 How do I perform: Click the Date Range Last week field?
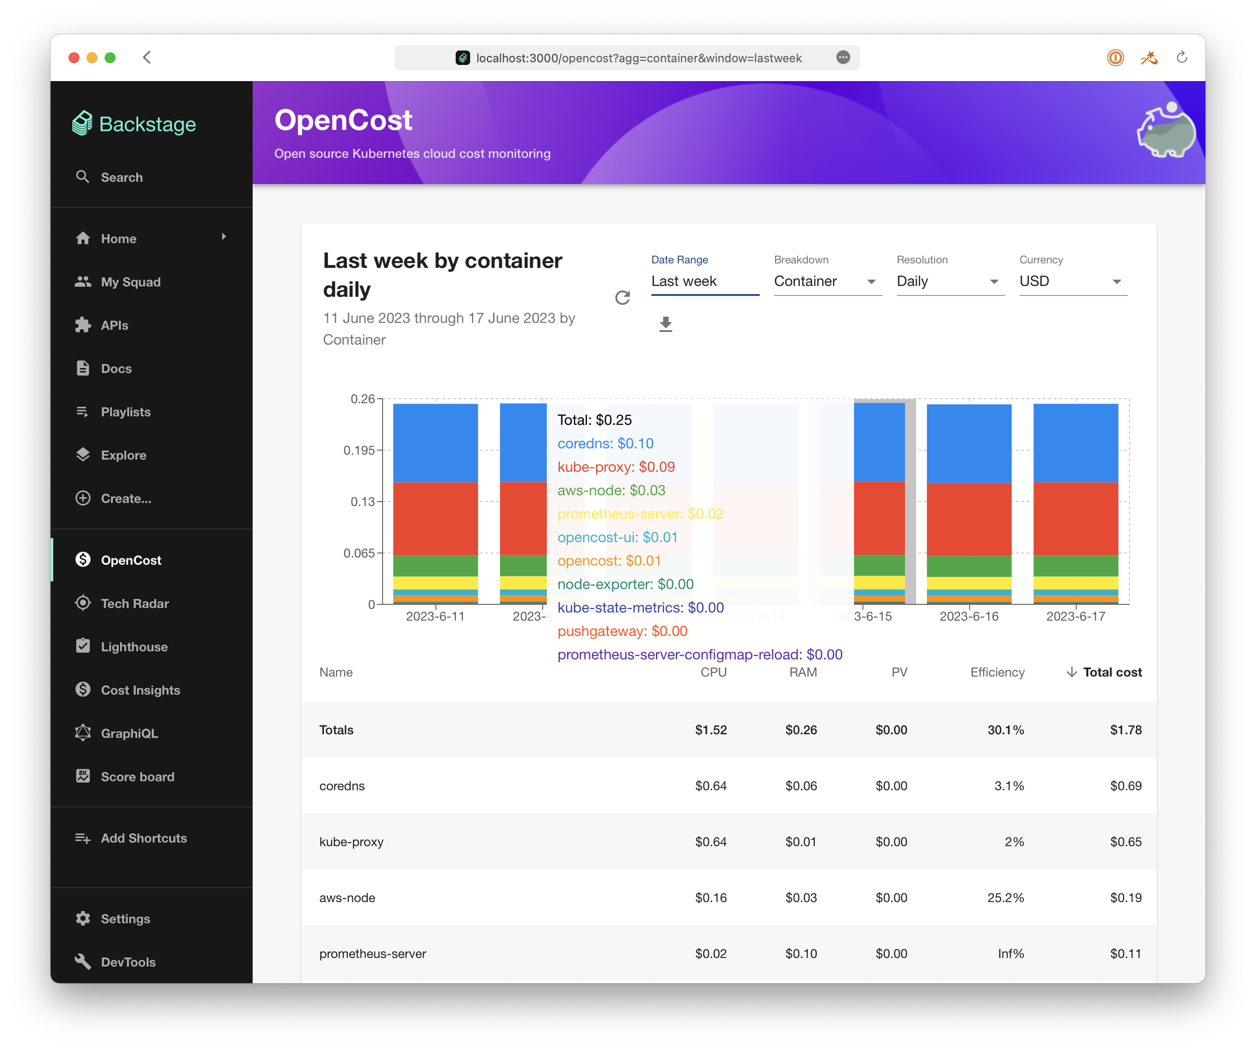(705, 281)
